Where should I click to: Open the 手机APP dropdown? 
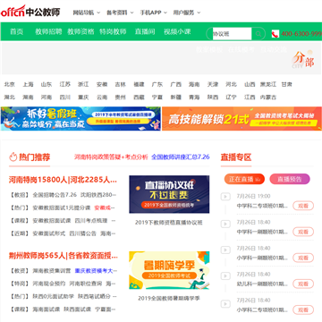point(154,13)
